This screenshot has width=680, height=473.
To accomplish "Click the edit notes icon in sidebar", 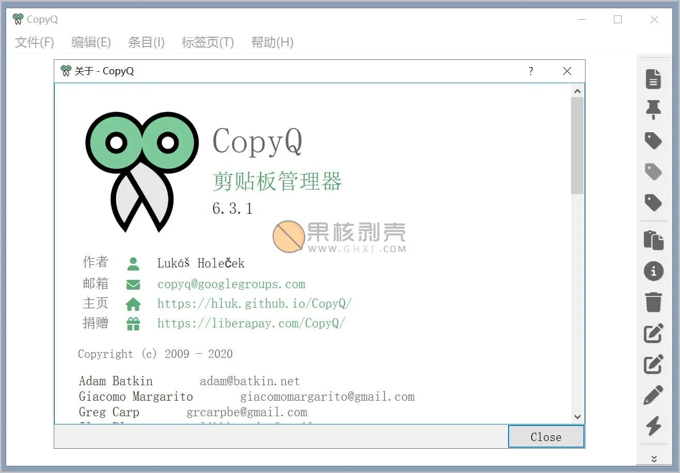I will pyautogui.click(x=653, y=333).
